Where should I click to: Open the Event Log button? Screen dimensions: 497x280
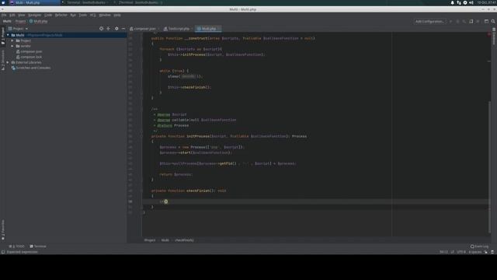pos(479,246)
